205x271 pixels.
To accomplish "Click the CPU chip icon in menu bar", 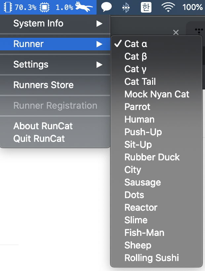I will tap(45, 7).
